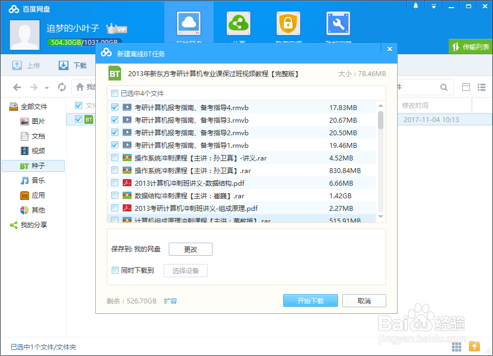Click the grid icon in status bar
This screenshot has width=493, height=356.
[x=456, y=347]
